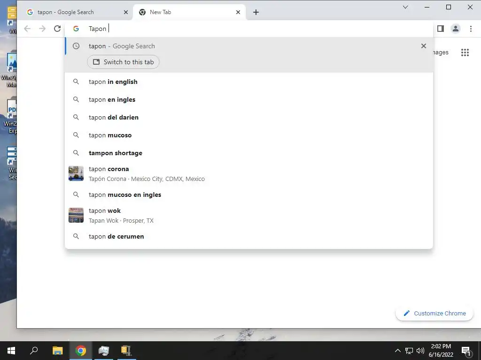Click the taskbar clock showing 2:02 PM
Image resolution: width=481 pixels, height=360 pixels.
[x=441, y=351]
